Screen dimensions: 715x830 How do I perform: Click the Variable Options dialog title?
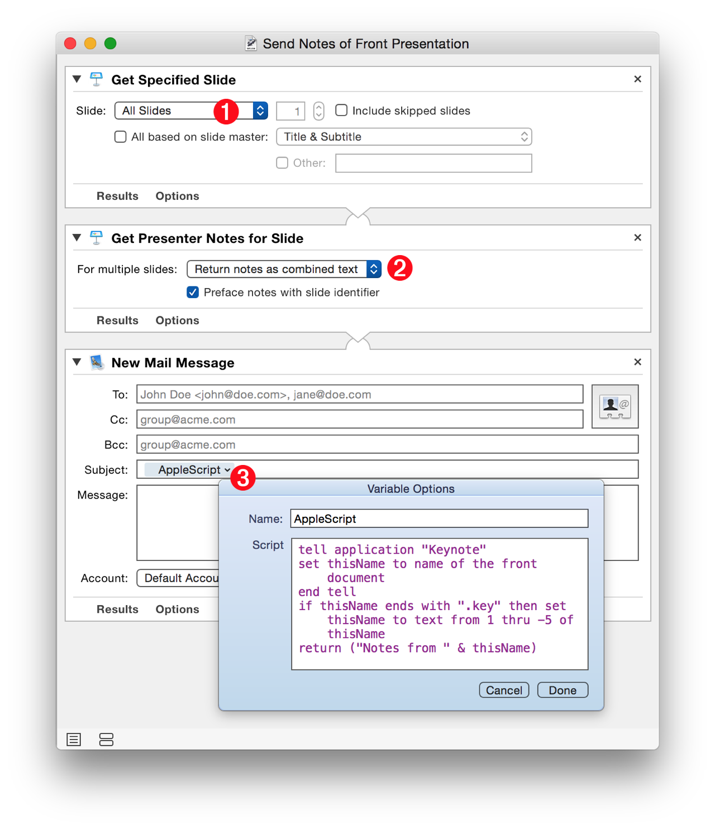click(x=411, y=488)
